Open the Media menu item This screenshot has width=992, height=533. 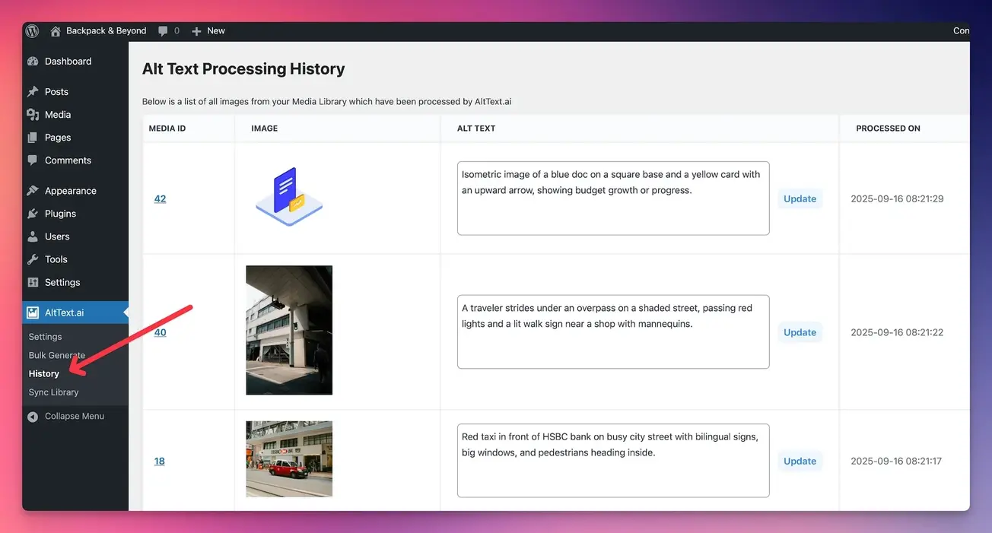point(58,115)
